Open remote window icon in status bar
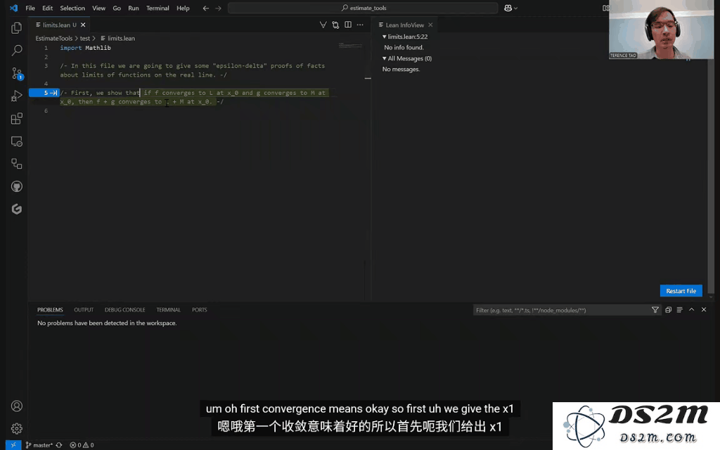 click(x=13, y=445)
